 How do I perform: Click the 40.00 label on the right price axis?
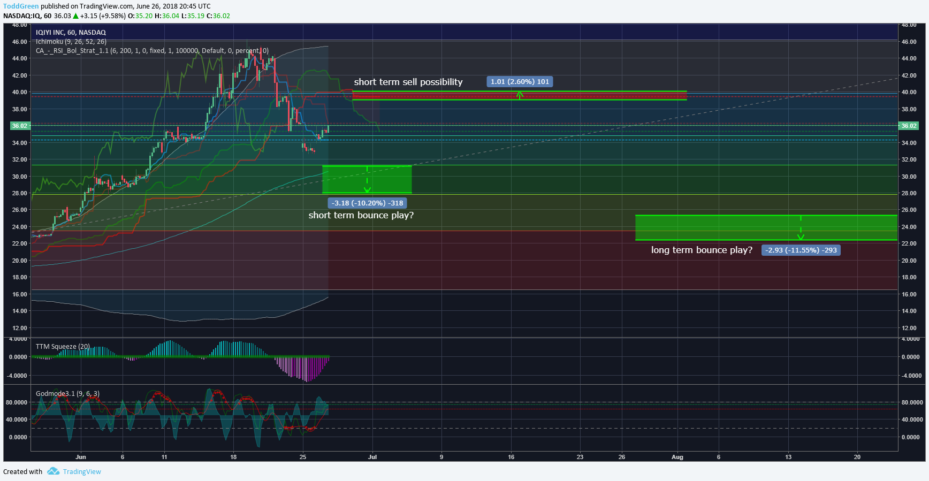[909, 92]
